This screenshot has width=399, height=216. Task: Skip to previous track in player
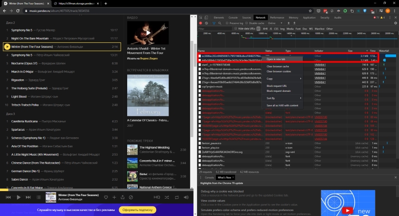click(x=8, y=197)
